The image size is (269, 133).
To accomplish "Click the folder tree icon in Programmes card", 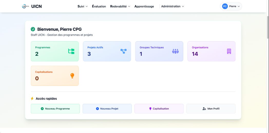I will pyautogui.click(x=71, y=51).
